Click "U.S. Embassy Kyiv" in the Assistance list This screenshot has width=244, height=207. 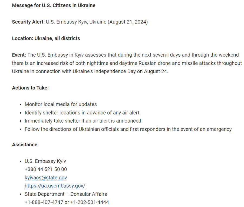coord(45,161)
